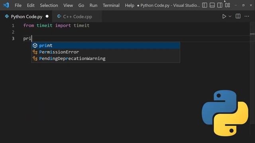Open the Run menu
255x143 pixels.
93,5
